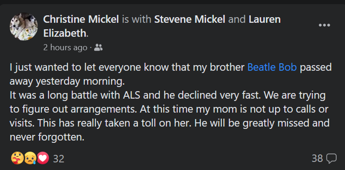Click the 'never forgotten.' closing text line
345x170 pixels.
click(x=47, y=137)
